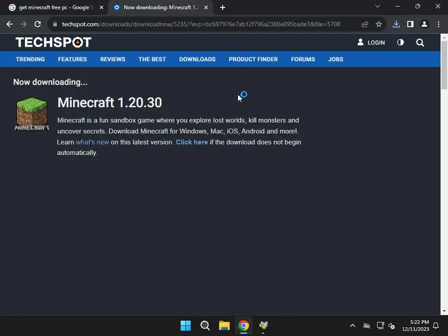
Task: Go back to the previous page
Action: [x=10, y=24]
